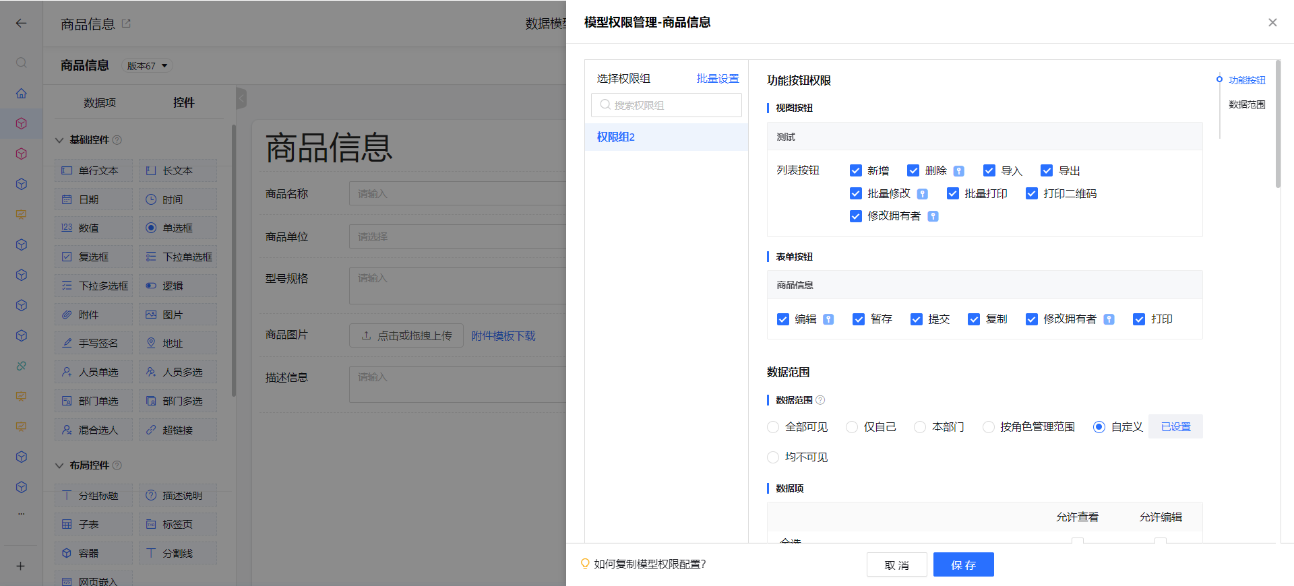Click the help icon beside 数据范围 heading
Image resolution: width=1294 pixels, height=586 pixels.
tap(820, 400)
